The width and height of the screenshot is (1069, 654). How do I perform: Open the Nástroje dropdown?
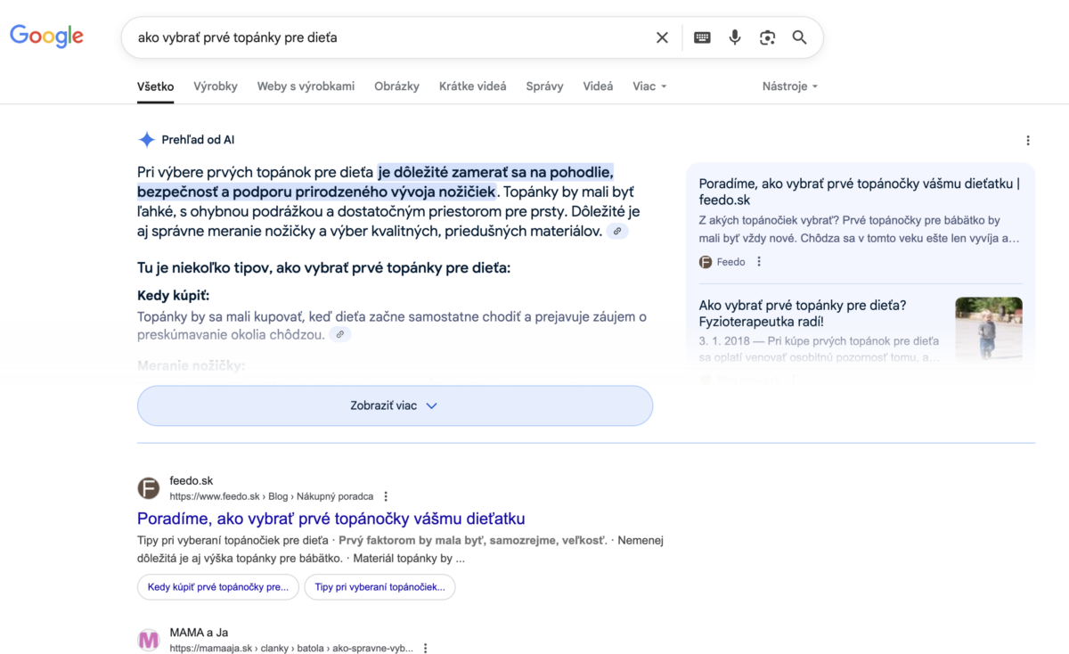(x=789, y=86)
